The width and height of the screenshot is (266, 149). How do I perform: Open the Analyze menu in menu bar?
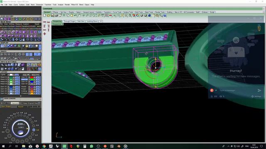[x=60, y=5]
